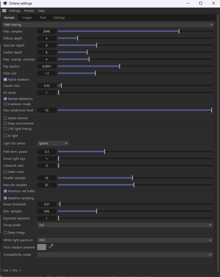Click the Scatter depth value field
Screen dimensions: 220x277
(x=47, y=53)
